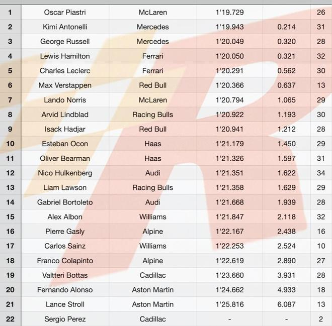Select Fernando Alonso's lap time 1'24.662
Screen dimensions: 332x326
229,290
